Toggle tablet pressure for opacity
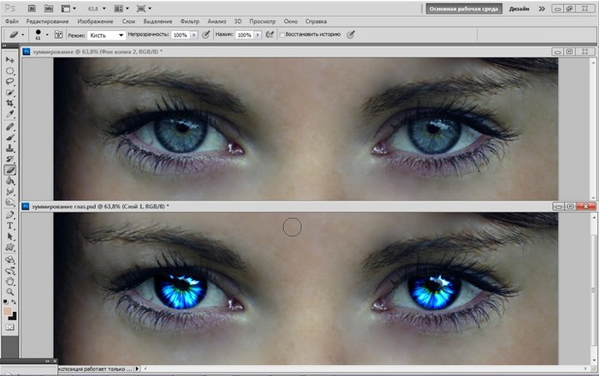599x376 pixels. pyautogui.click(x=206, y=35)
